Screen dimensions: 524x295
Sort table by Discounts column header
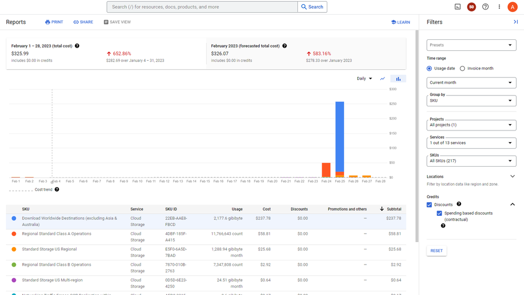(299, 209)
